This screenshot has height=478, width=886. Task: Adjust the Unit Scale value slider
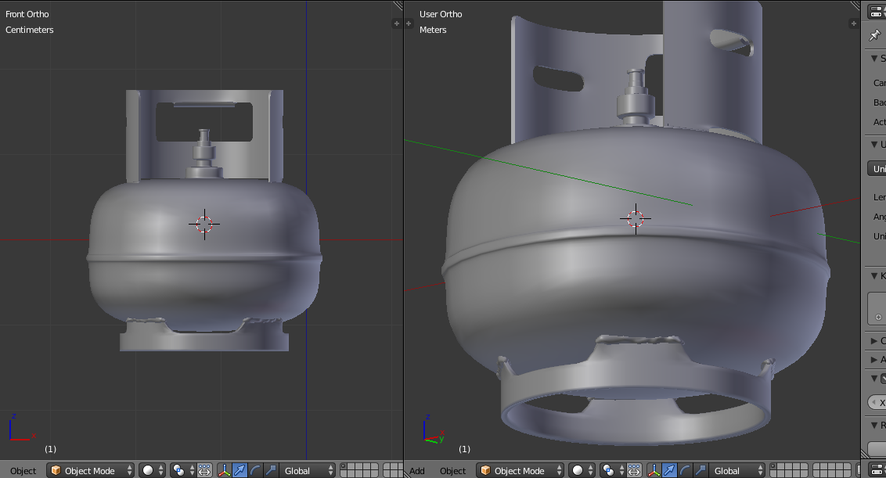point(879,236)
